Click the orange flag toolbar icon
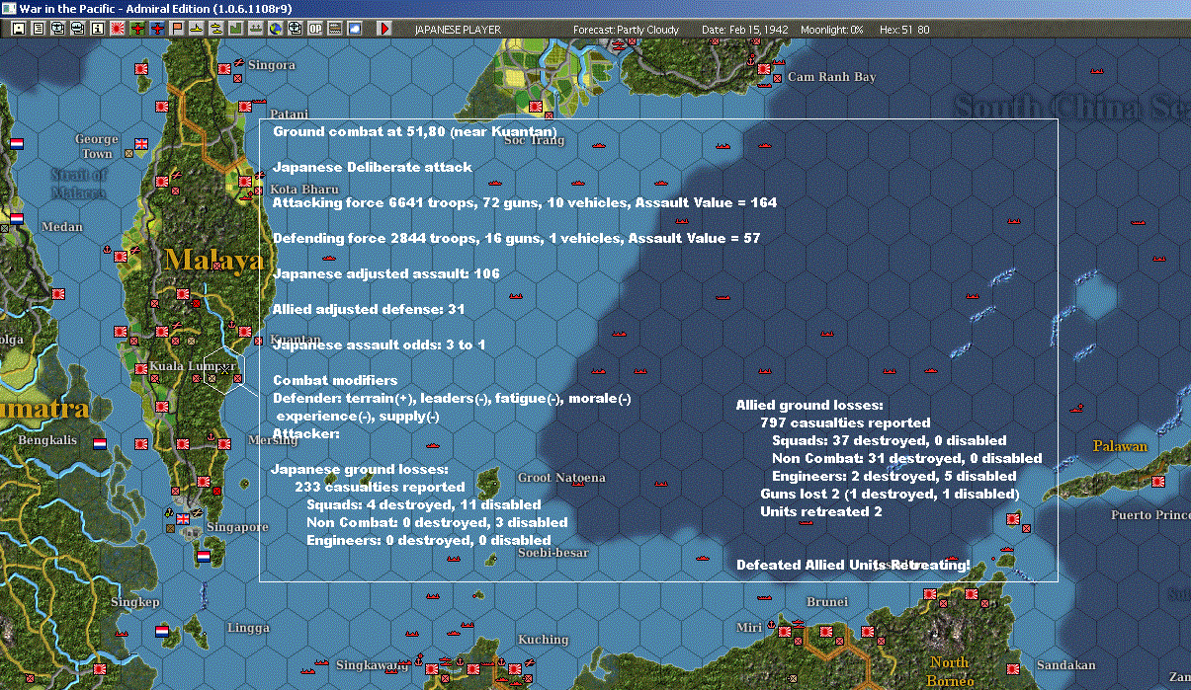1191x690 pixels. click(x=177, y=29)
